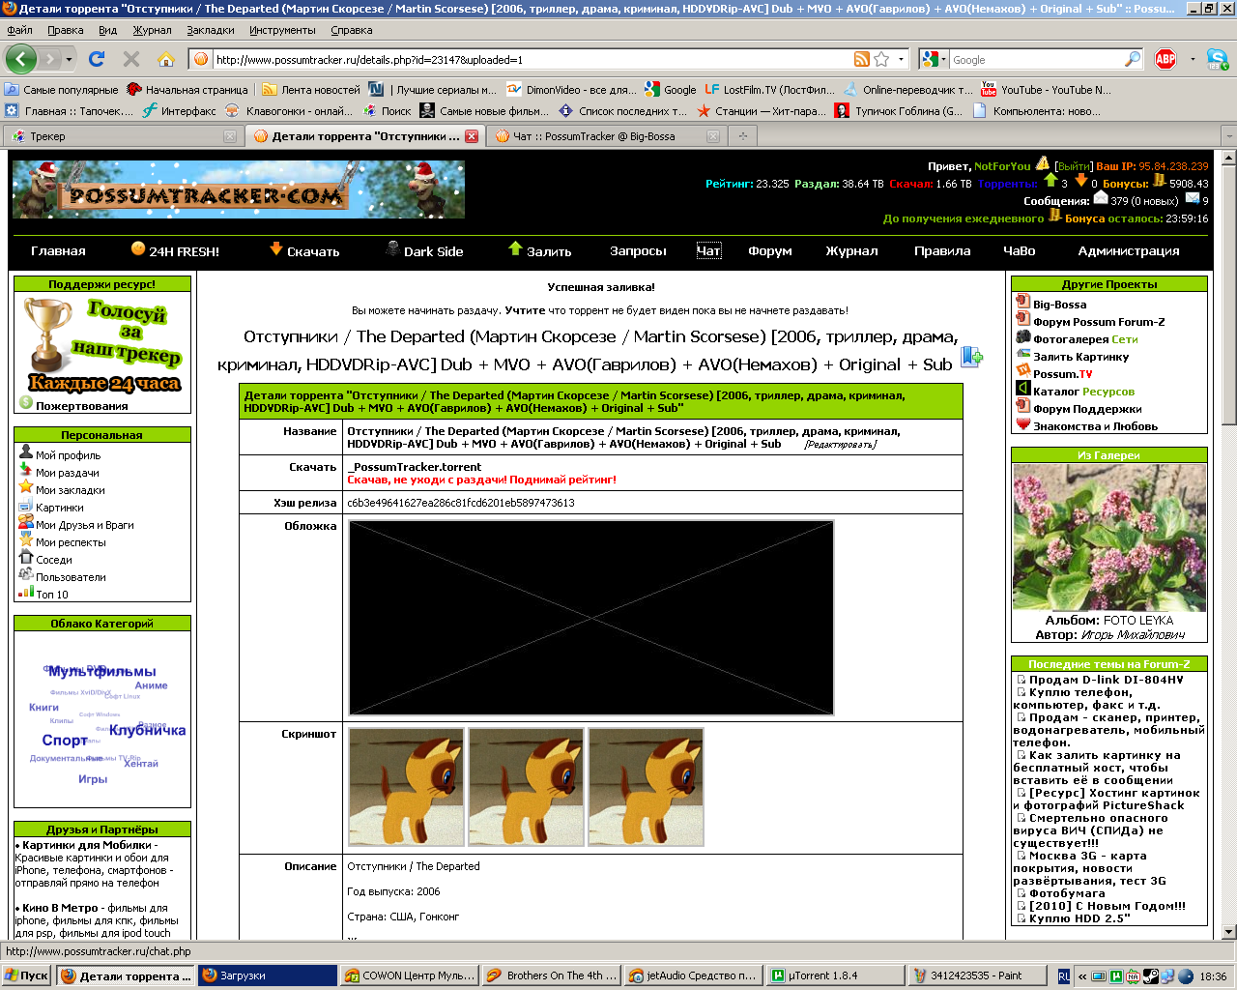Click into the address bar URL field
1237x990 pixels.
[532, 59]
